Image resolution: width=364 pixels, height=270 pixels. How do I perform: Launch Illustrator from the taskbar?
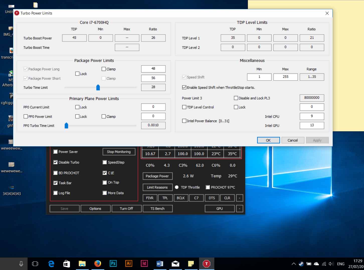[x=129, y=263]
